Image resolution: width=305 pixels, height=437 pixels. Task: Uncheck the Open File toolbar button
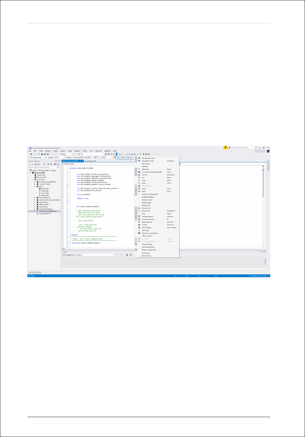[136, 169]
